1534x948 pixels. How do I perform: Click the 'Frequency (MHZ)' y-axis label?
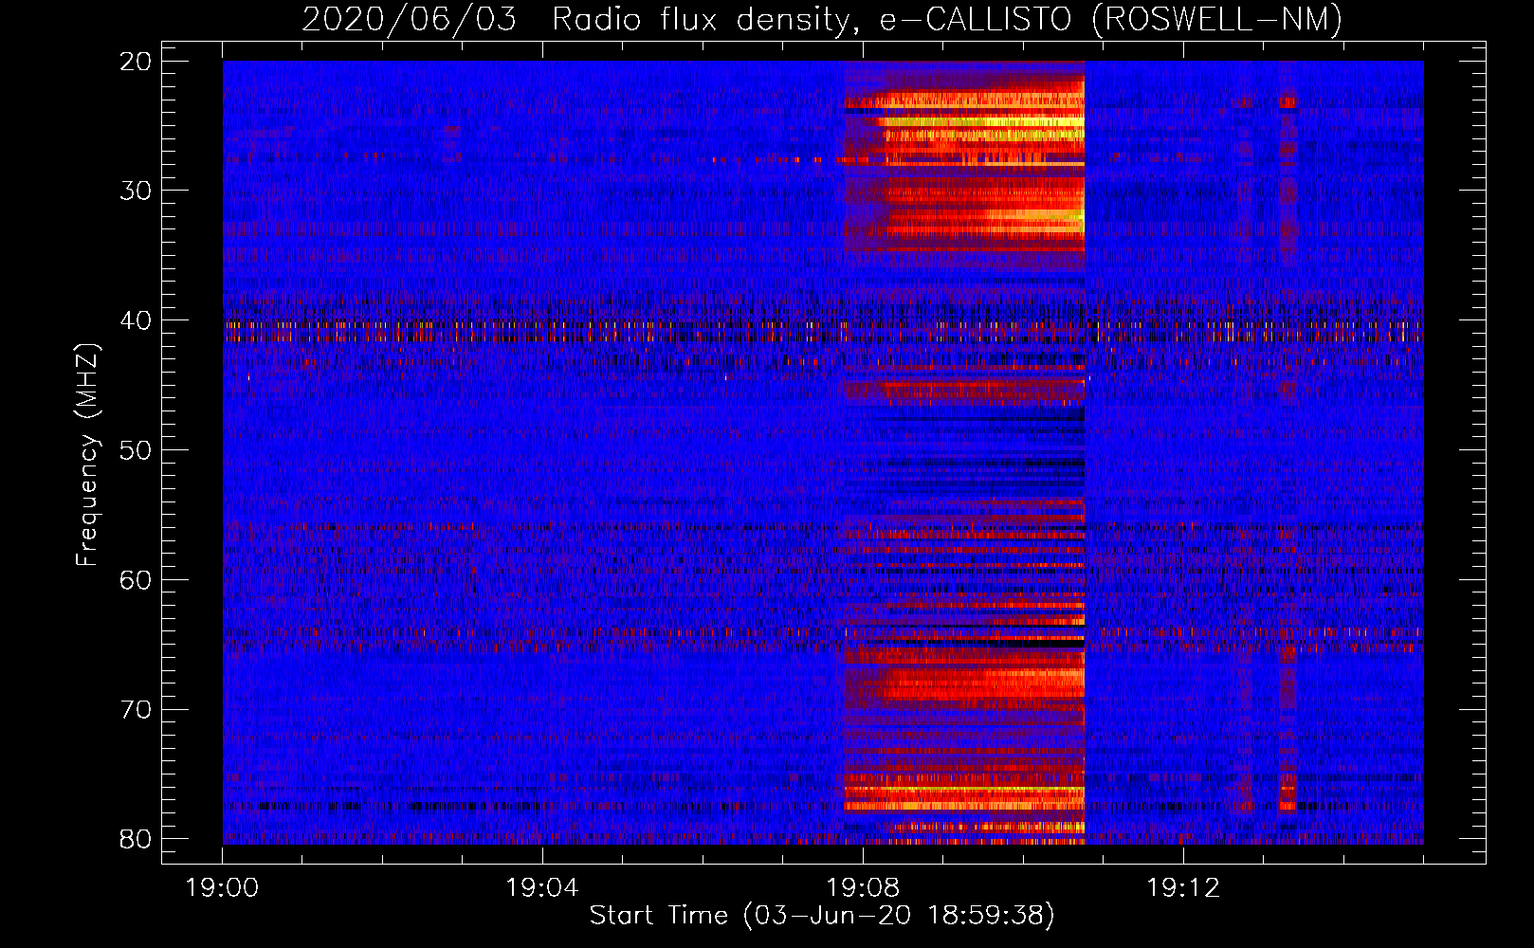tap(87, 454)
